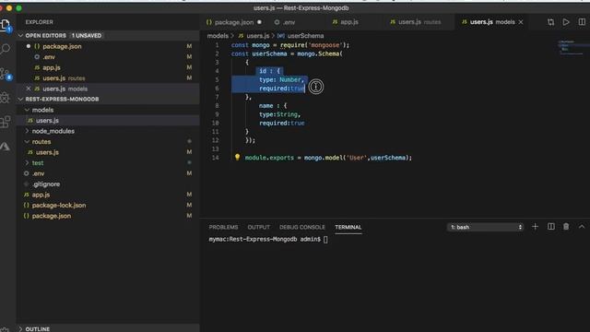Click the lightbulb quick-fix icon on line 14
Viewport: 590px width, 332px height.
tap(237, 157)
